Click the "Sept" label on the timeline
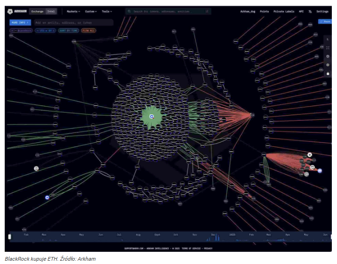337x264 pixels. click(x=157, y=235)
